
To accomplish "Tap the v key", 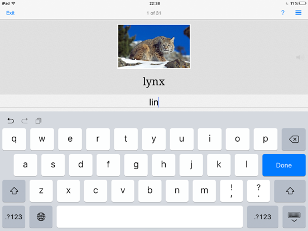I will [123, 191].
